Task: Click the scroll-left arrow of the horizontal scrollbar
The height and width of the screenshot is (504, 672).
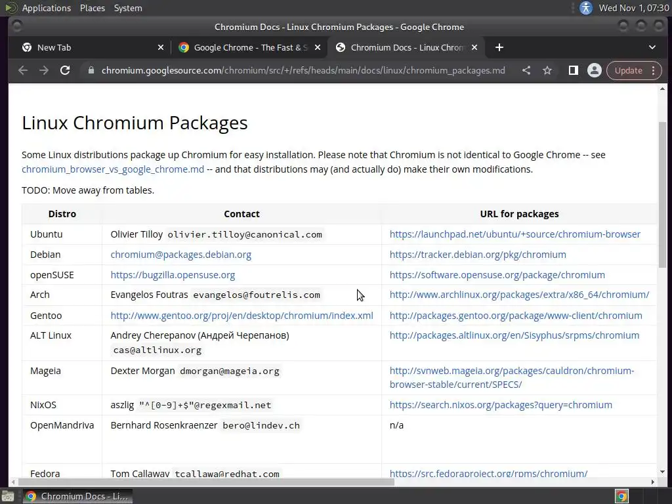Action: (13, 482)
